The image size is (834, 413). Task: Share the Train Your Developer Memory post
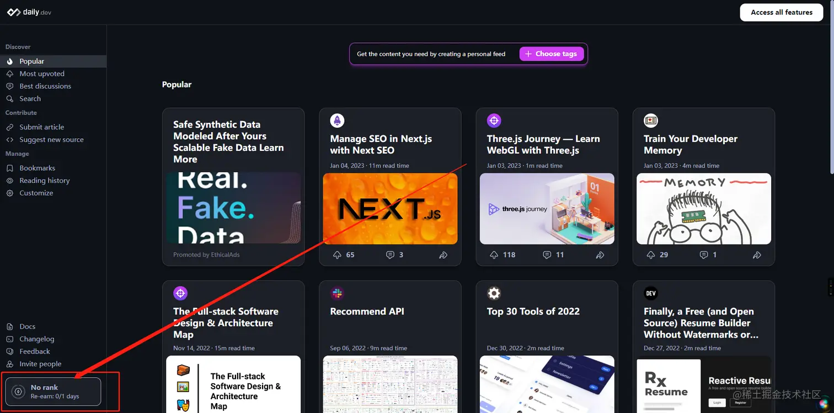point(757,255)
